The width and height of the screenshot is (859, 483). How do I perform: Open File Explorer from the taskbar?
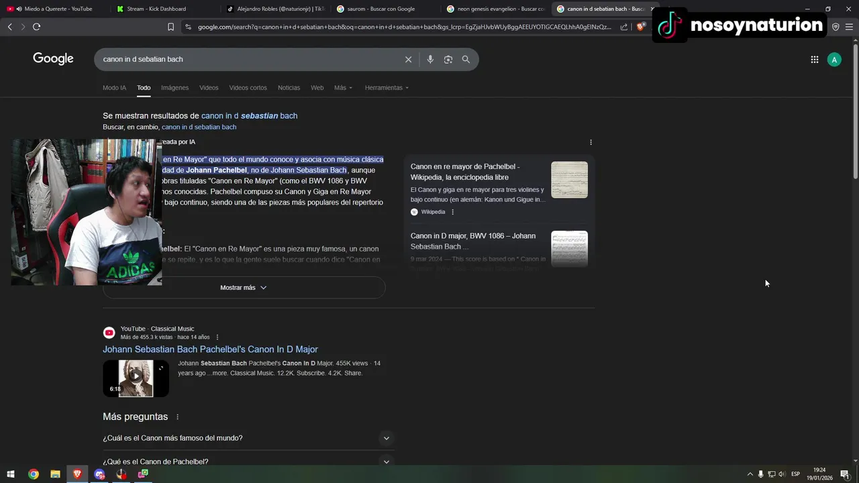(55, 474)
